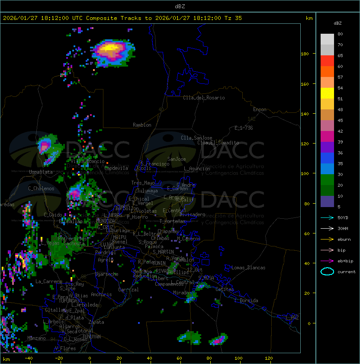Click the magenta storm cell near C_Chilenos

[x=76, y=193]
